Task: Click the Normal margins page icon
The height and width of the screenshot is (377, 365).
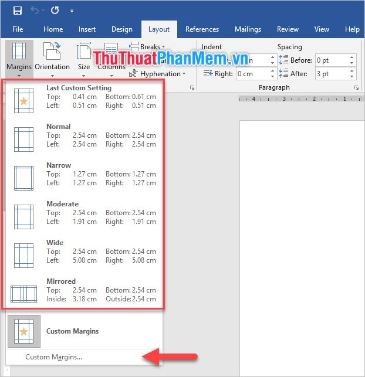Action: pos(23,140)
